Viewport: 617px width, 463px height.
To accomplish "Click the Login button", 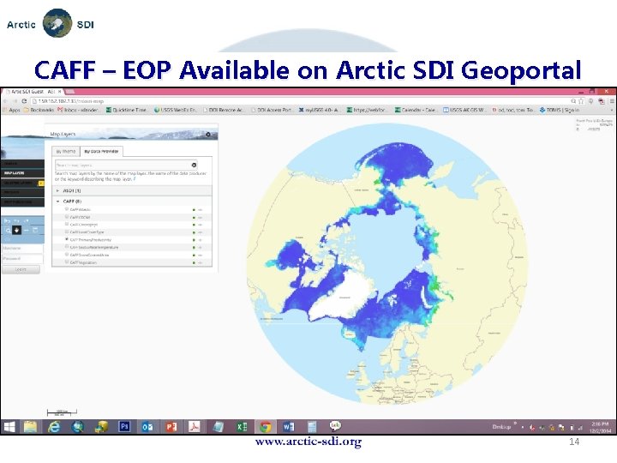I will click(21, 269).
